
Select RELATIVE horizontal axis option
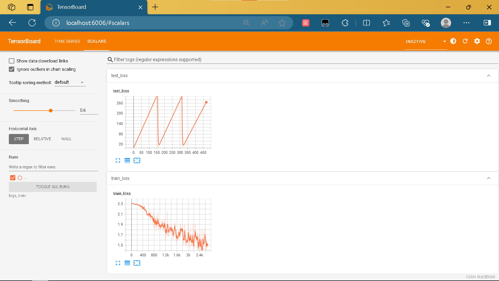(x=42, y=139)
